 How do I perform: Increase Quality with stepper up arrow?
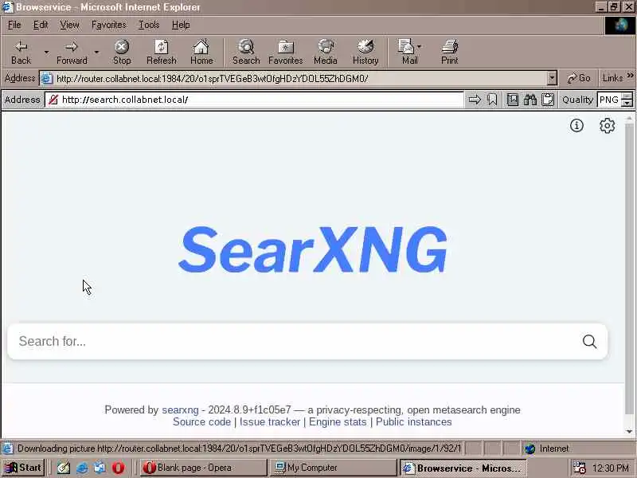pos(627,96)
